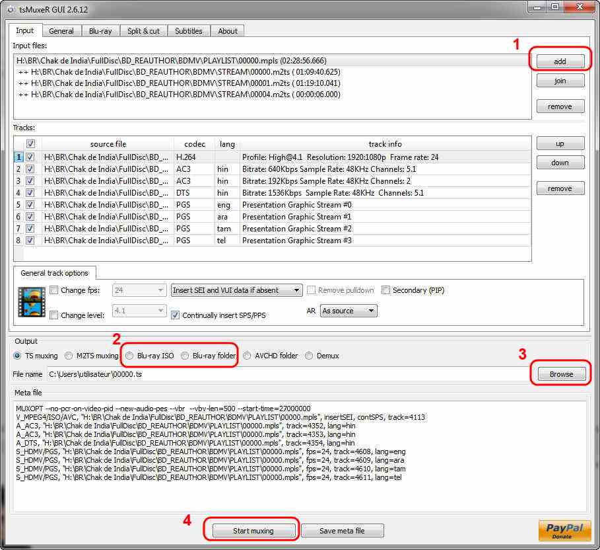Click the film strip video track icon
This screenshot has width=600, height=550.
click(32, 302)
